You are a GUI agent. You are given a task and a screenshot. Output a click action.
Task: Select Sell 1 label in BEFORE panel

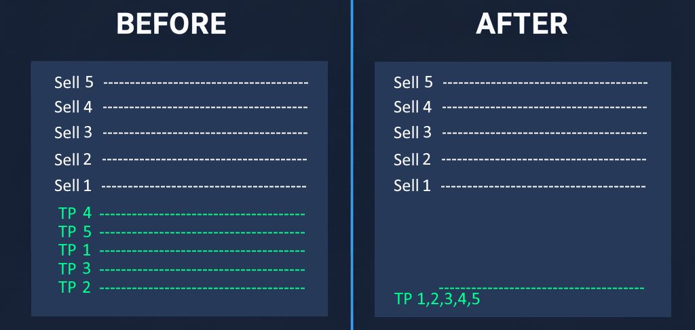point(73,186)
